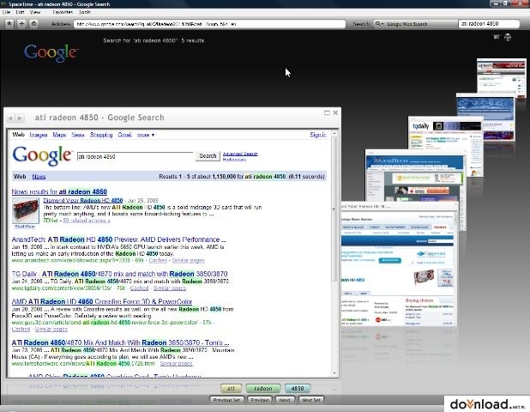Maximize the Google Search page window
Image resolution: width=530 pixels, height=412 pixels.
pyautogui.click(x=327, y=112)
